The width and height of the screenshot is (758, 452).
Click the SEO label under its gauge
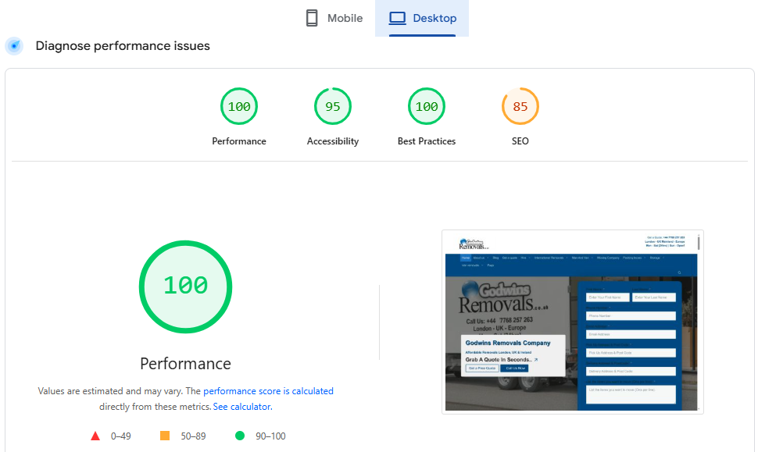point(520,141)
